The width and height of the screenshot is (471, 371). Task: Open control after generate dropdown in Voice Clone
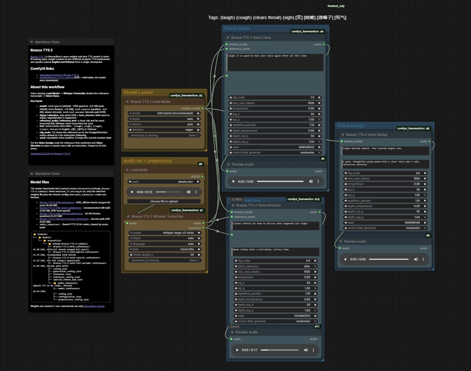click(x=275, y=153)
